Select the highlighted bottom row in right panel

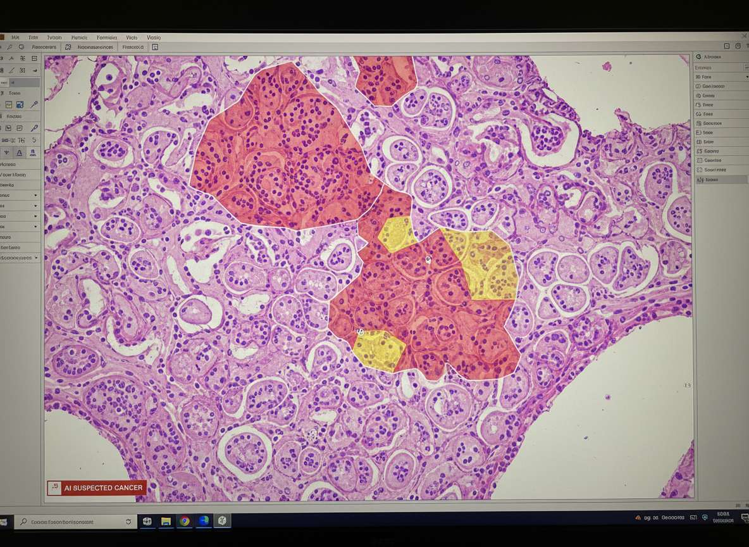721,180
